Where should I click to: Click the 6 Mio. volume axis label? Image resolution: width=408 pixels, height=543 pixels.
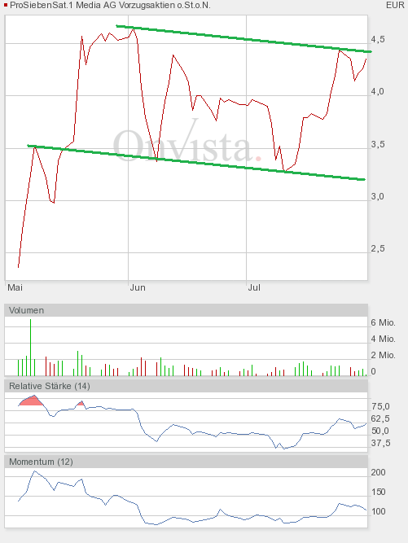click(383, 322)
